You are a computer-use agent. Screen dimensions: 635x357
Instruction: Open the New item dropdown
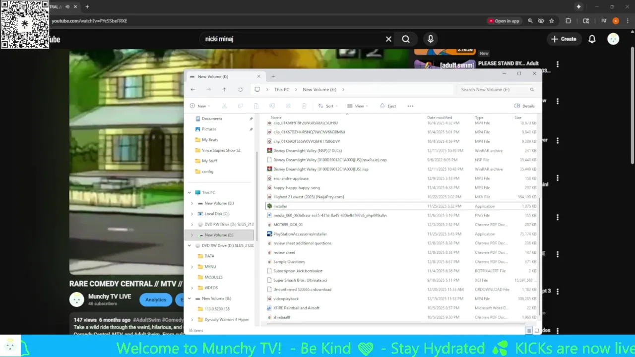click(200, 106)
